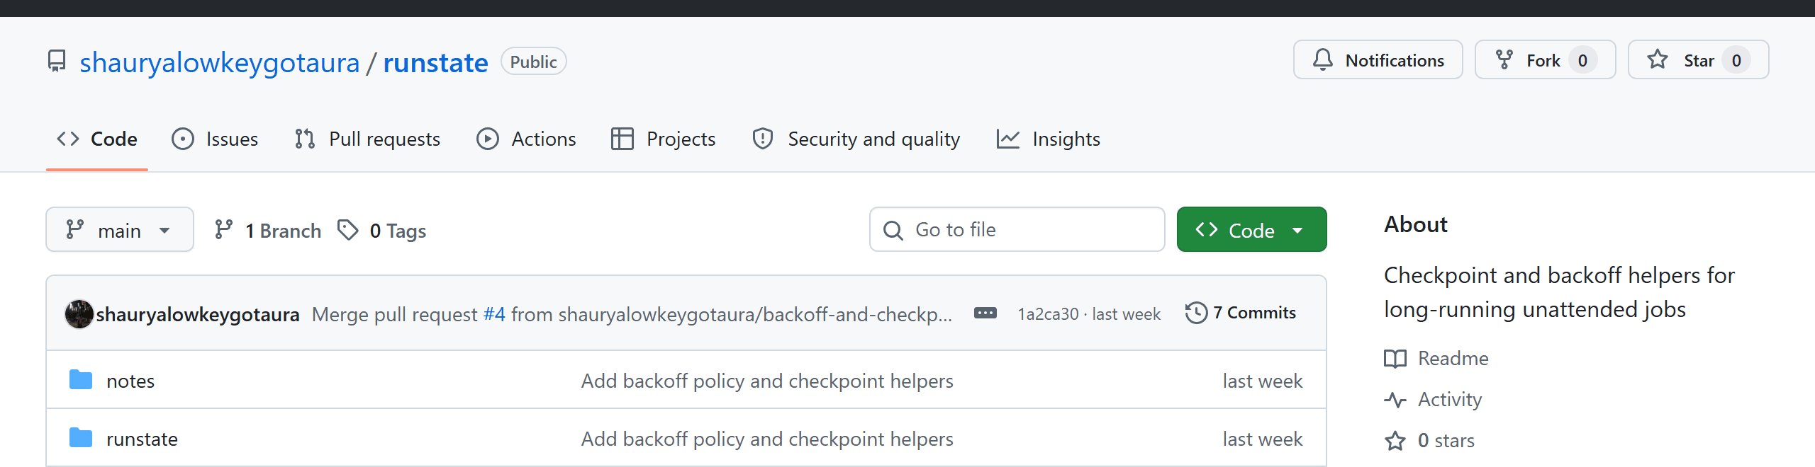Click the Issues circle icon
The width and height of the screenshot is (1815, 467).
[x=183, y=139]
